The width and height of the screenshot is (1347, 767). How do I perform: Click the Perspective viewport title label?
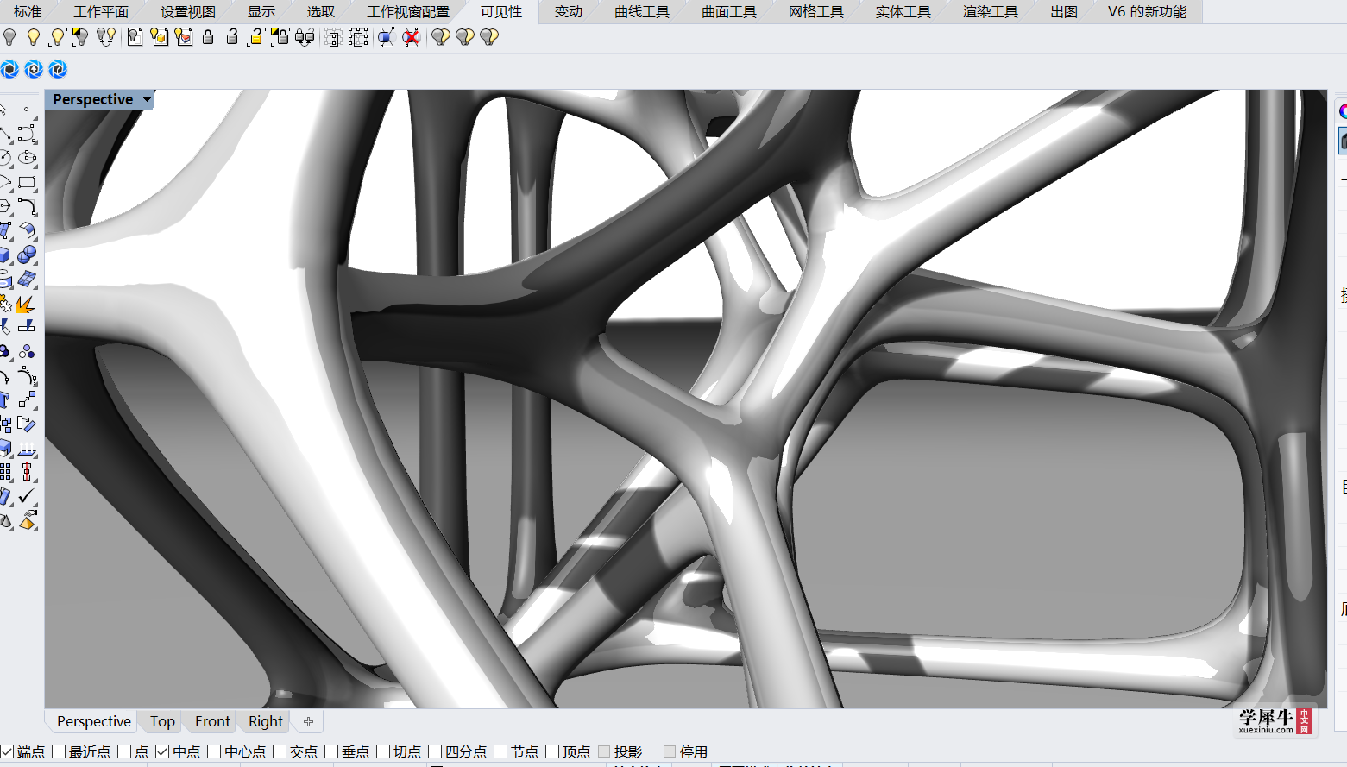tap(93, 99)
